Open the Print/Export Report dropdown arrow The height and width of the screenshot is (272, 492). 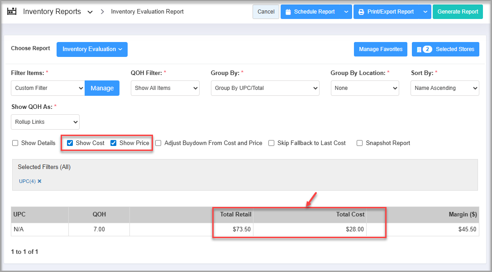pos(425,12)
